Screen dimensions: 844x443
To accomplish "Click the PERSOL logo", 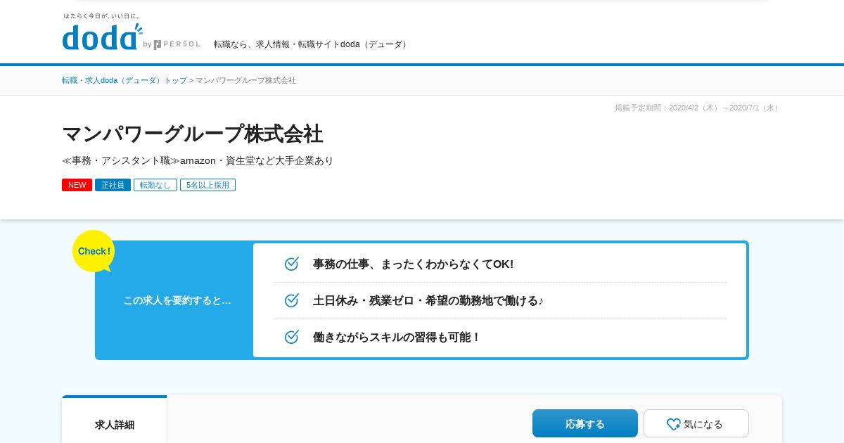I will point(177,44).
